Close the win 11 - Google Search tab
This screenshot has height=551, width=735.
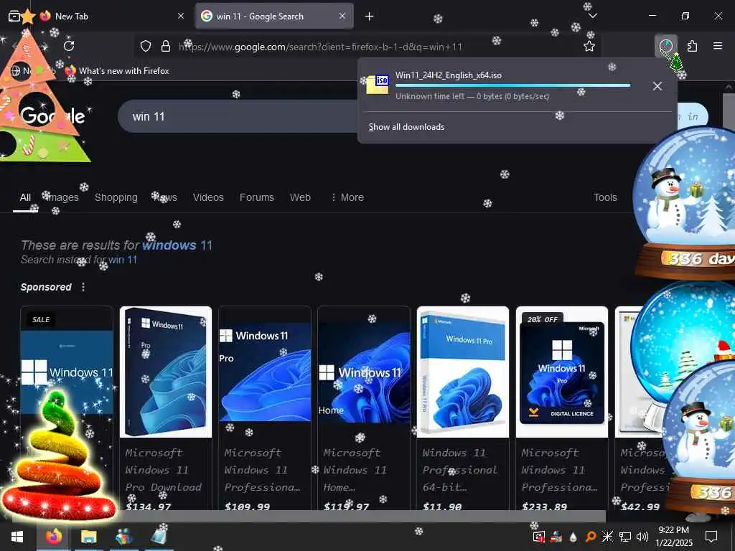pos(342,17)
